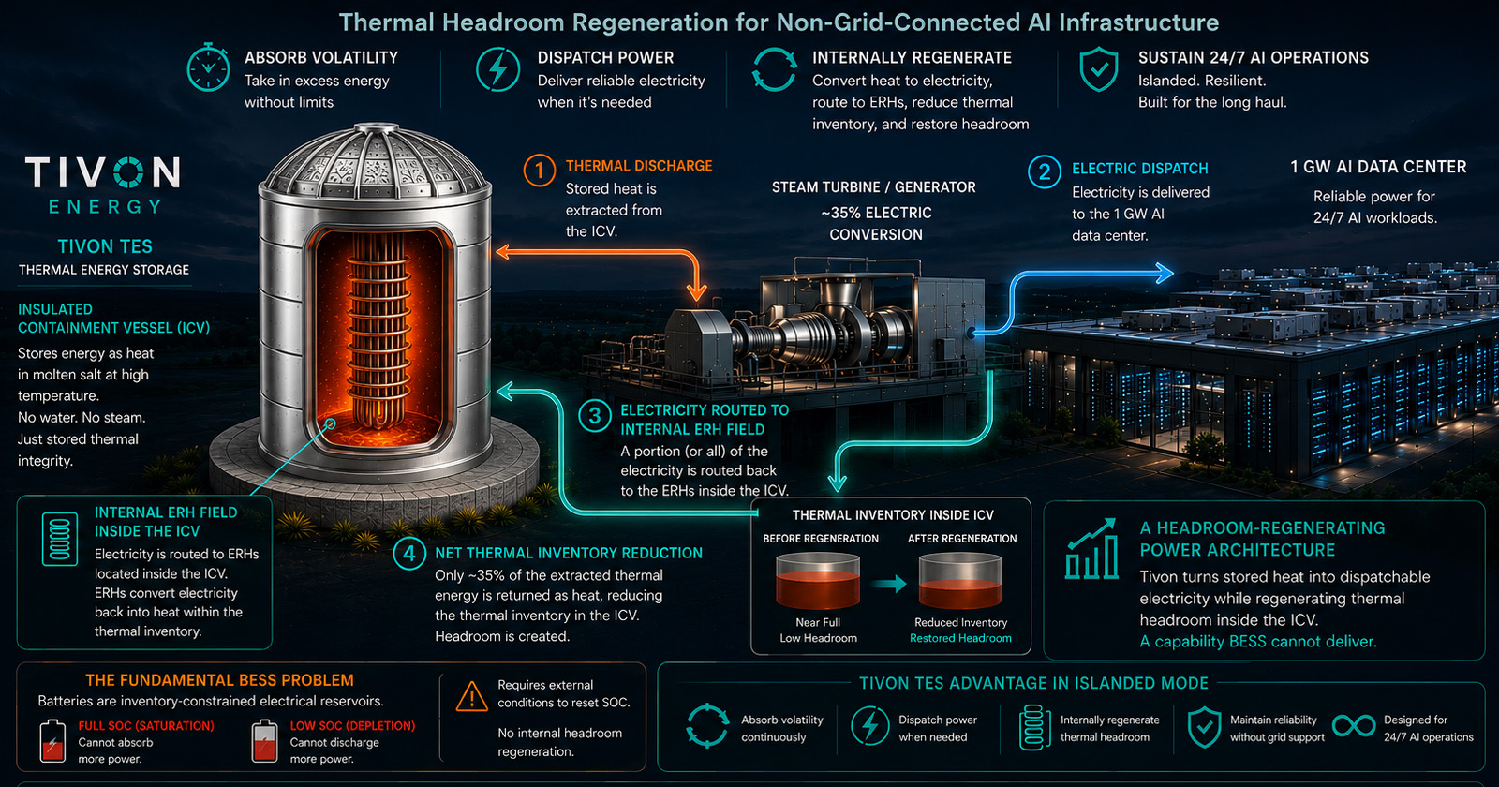This screenshot has height=787, width=1499.
Task: Click the ABSORB VOLATILITY heading
Action: (x=321, y=58)
